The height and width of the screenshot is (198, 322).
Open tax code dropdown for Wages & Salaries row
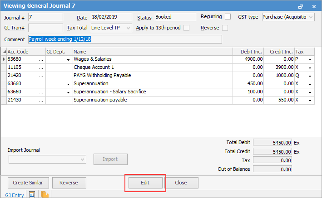click(310, 60)
